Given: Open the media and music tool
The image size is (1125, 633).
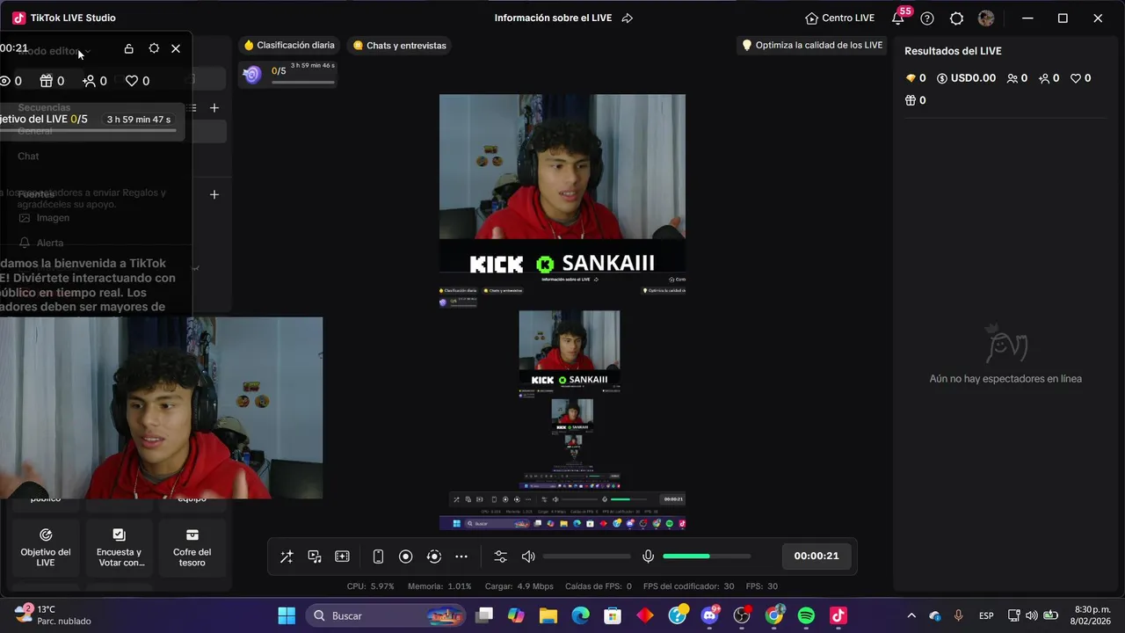Looking at the screenshot, I should [x=315, y=557].
